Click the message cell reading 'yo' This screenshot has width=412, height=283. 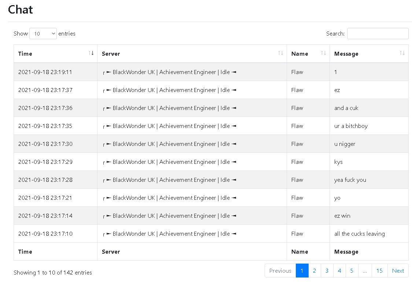coord(369,198)
